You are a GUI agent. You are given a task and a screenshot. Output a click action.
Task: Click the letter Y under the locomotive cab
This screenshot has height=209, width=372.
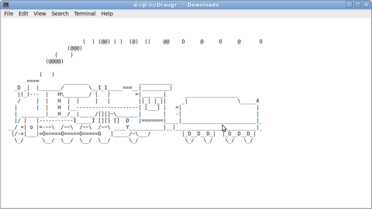(128, 127)
